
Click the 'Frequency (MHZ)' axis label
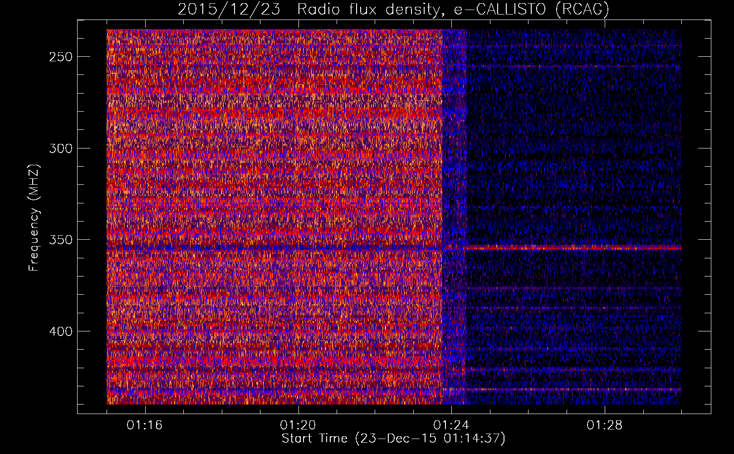(34, 217)
